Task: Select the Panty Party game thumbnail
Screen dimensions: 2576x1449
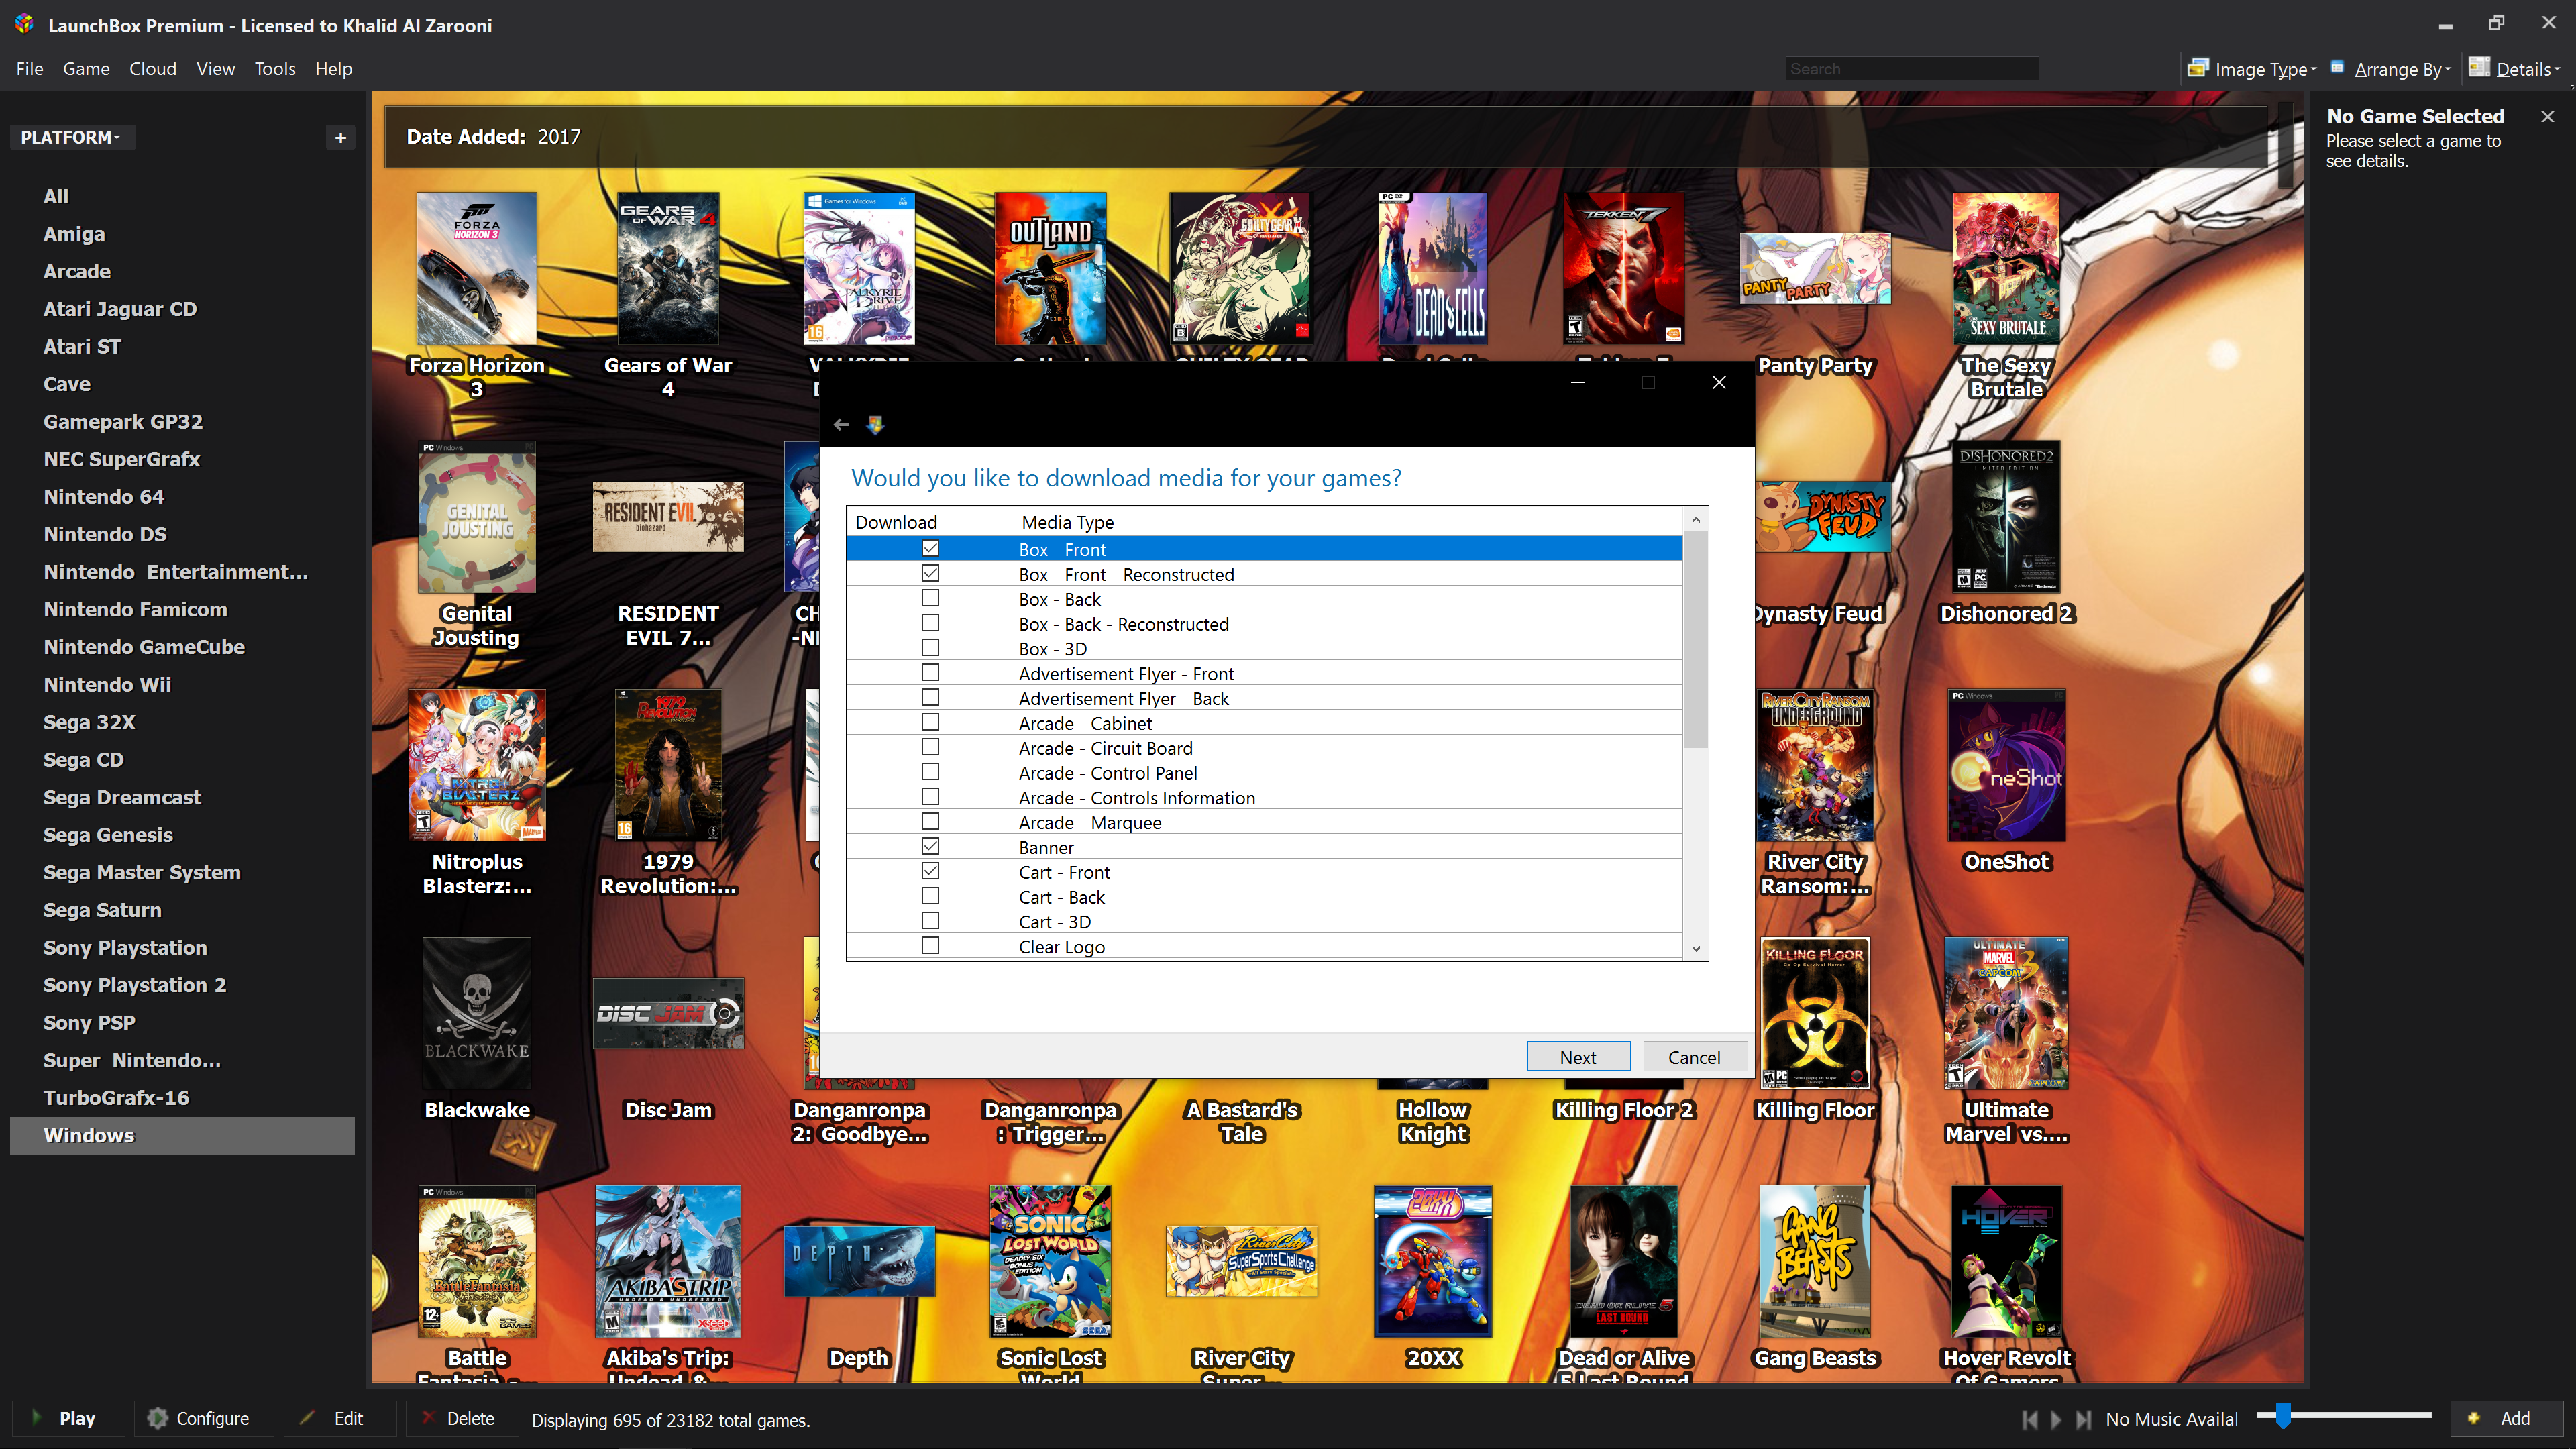Action: pos(1815,268)
